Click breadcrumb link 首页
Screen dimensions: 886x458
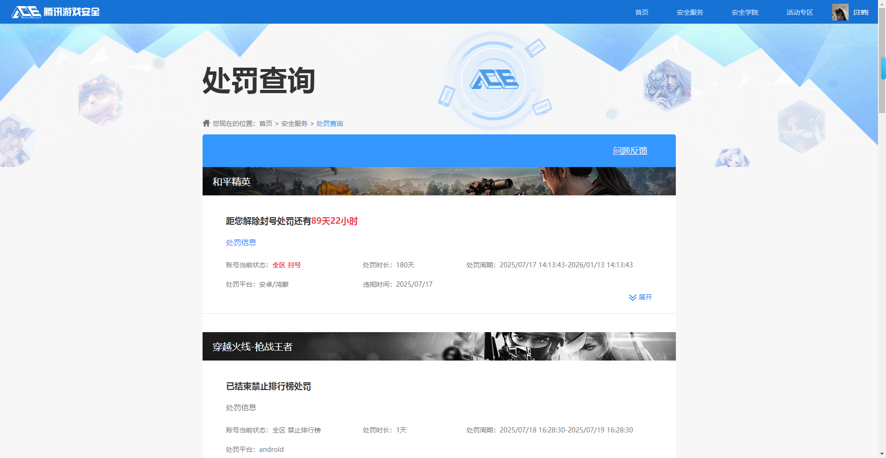pyautogui.click(x=266, y=123)
